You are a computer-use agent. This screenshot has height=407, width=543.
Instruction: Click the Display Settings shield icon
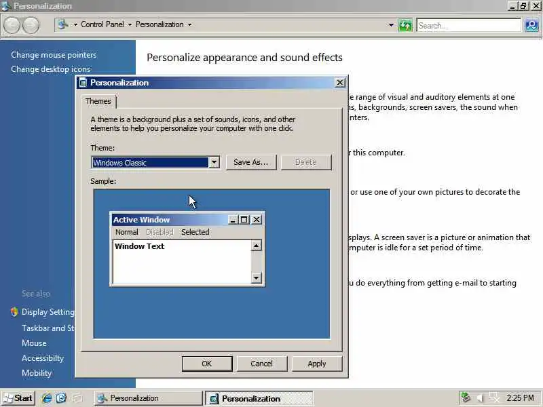point(14,311)
